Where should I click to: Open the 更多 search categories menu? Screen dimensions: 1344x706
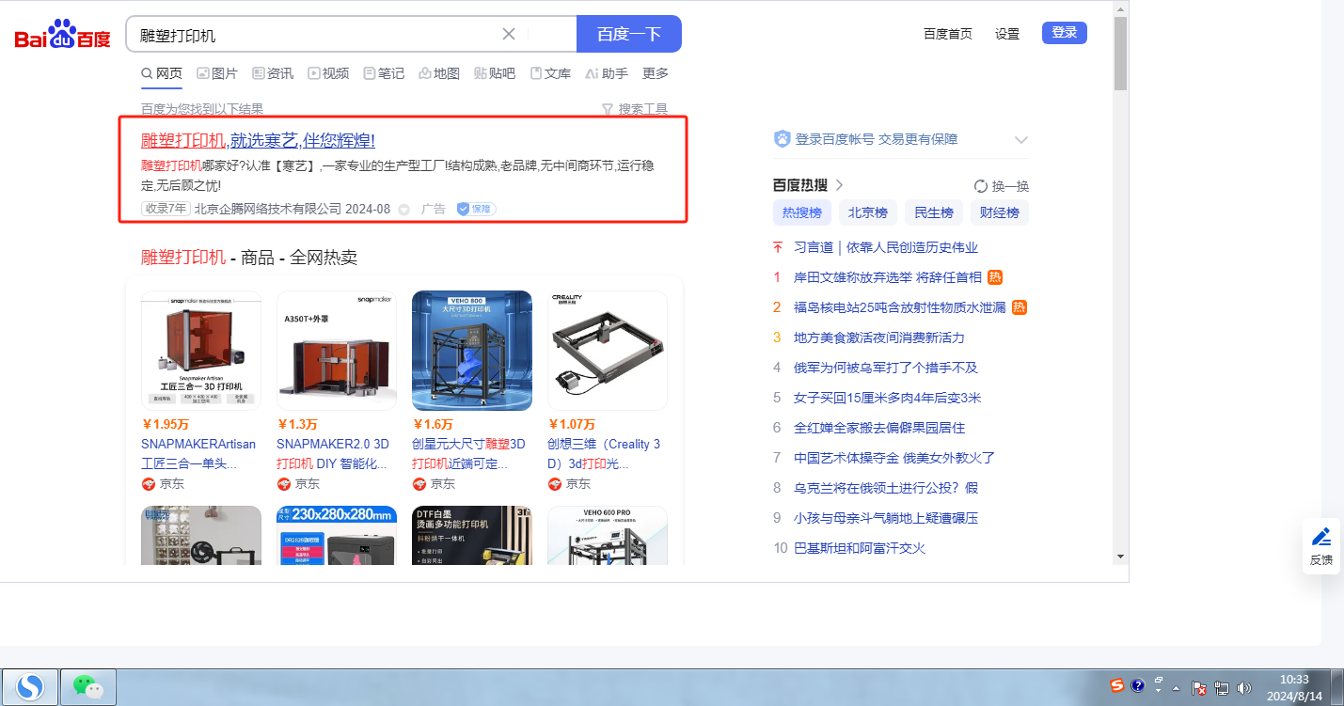pos(656,73)
